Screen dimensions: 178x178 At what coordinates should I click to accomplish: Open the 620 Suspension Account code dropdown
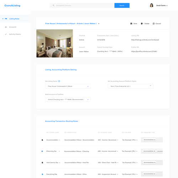(108, 174)
